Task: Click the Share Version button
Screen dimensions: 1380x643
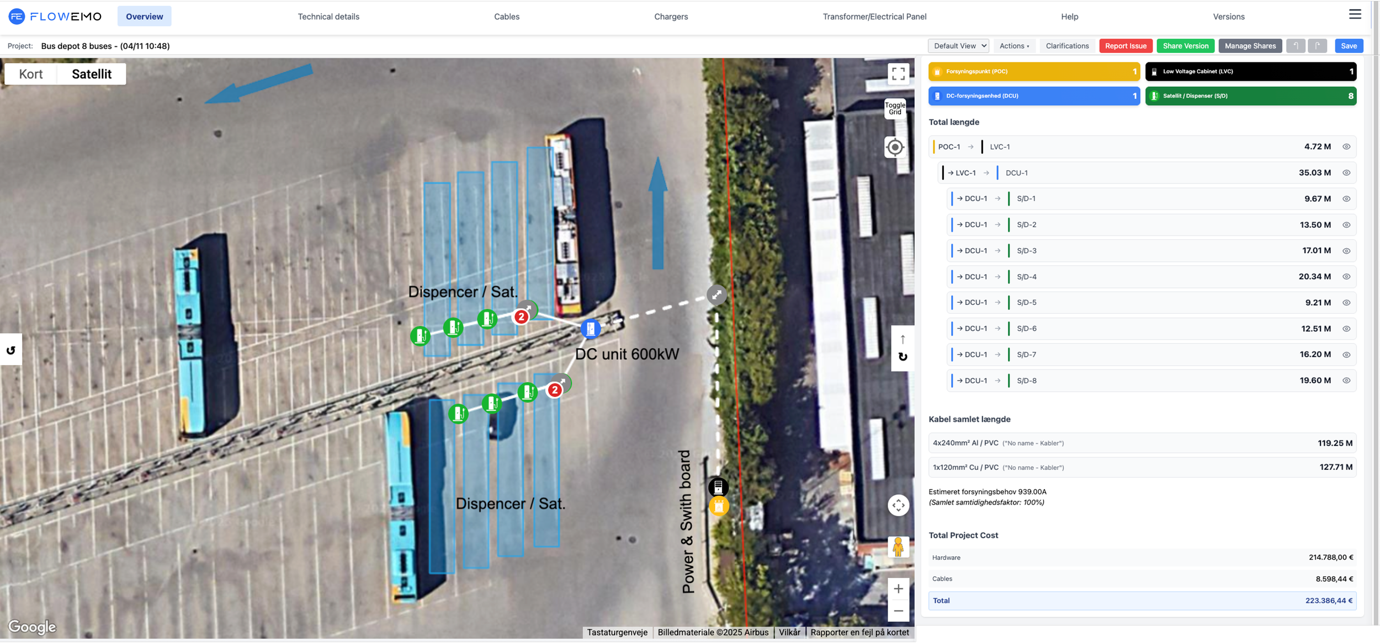Action: pos(1185,46)
